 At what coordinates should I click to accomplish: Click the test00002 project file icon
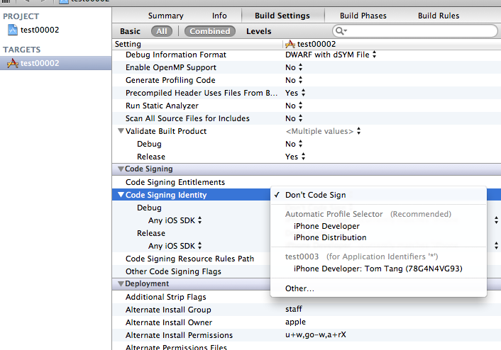(x=13, y=30)
